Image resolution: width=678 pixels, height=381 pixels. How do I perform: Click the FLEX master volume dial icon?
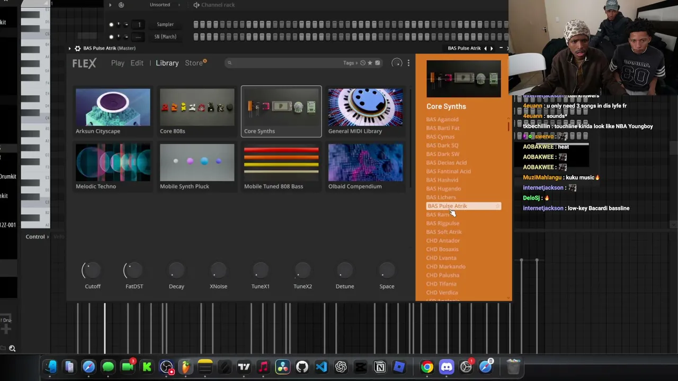click(397, 63)
